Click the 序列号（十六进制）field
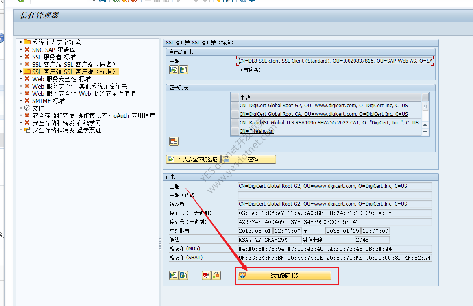Image resolution: width=473 pixels, height=306 pixels. 335,213
